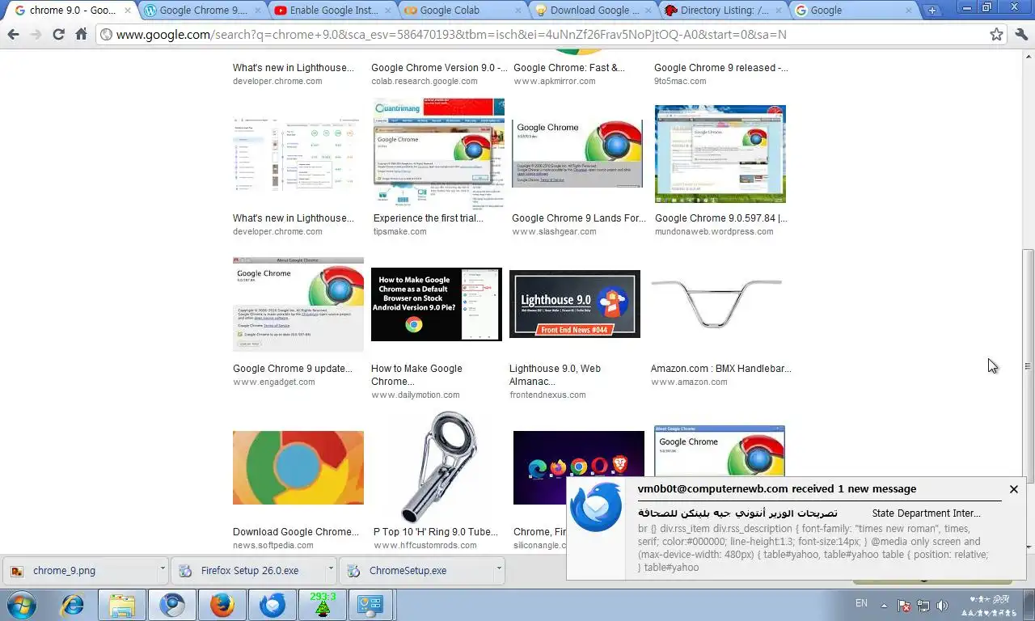Click Download Google Chrome... softpedia title
The image size is (1035, 621).
click(296, 532)
